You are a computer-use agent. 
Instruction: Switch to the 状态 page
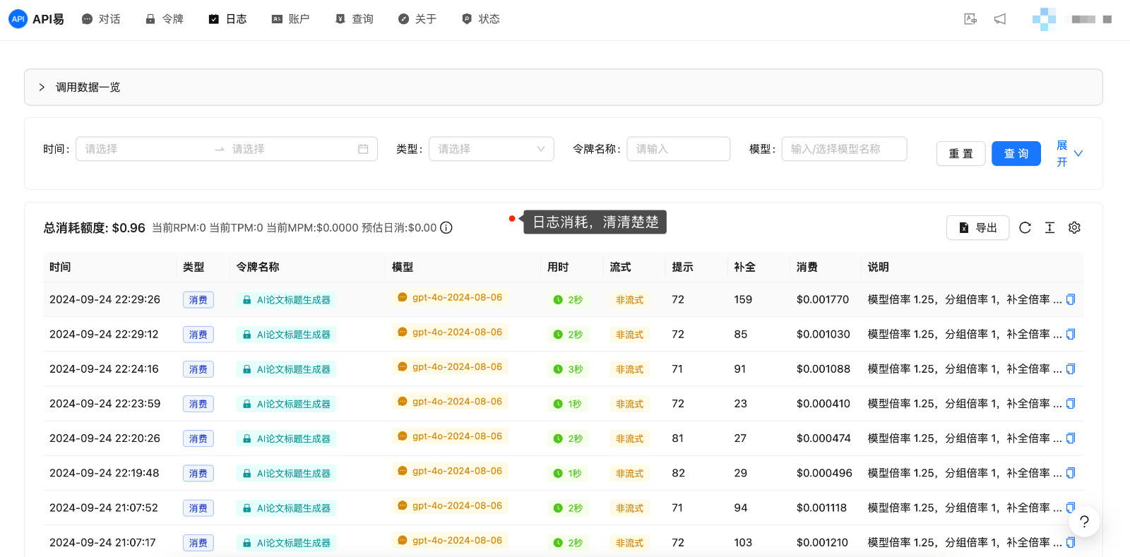(481, 19)
